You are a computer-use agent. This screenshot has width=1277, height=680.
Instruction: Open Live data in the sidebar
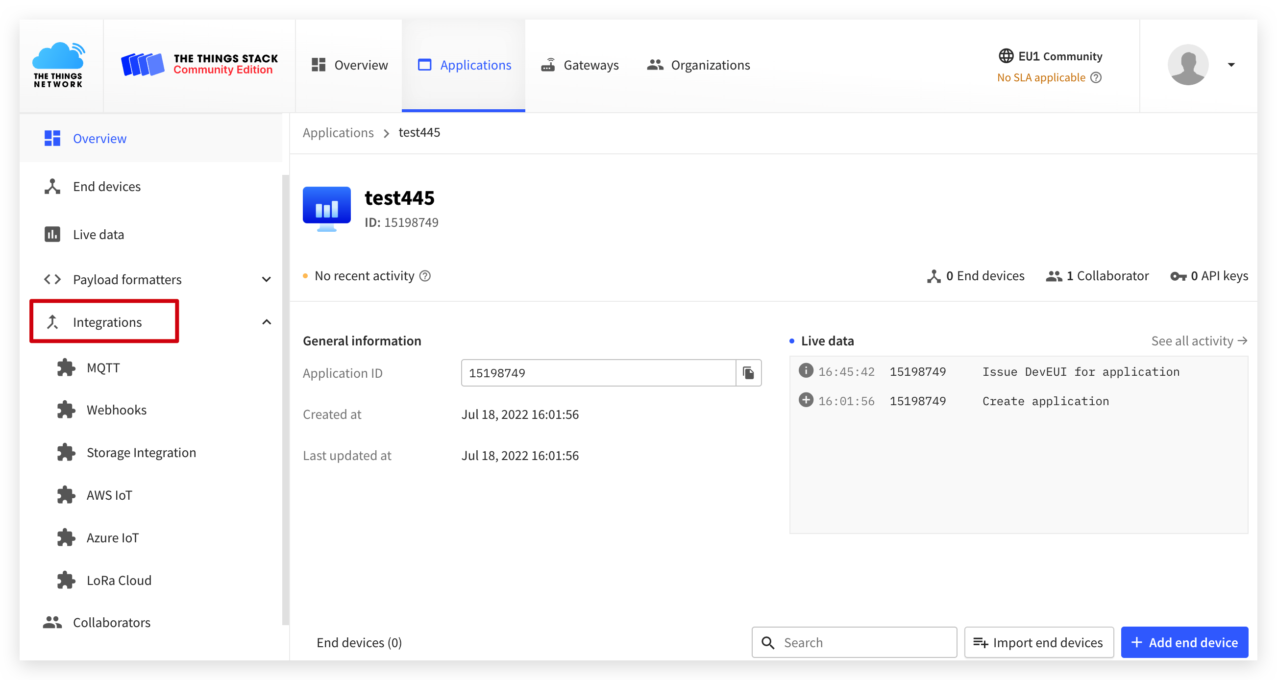tap(151, 235)
